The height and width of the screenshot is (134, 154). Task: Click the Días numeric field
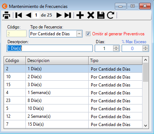104,48
